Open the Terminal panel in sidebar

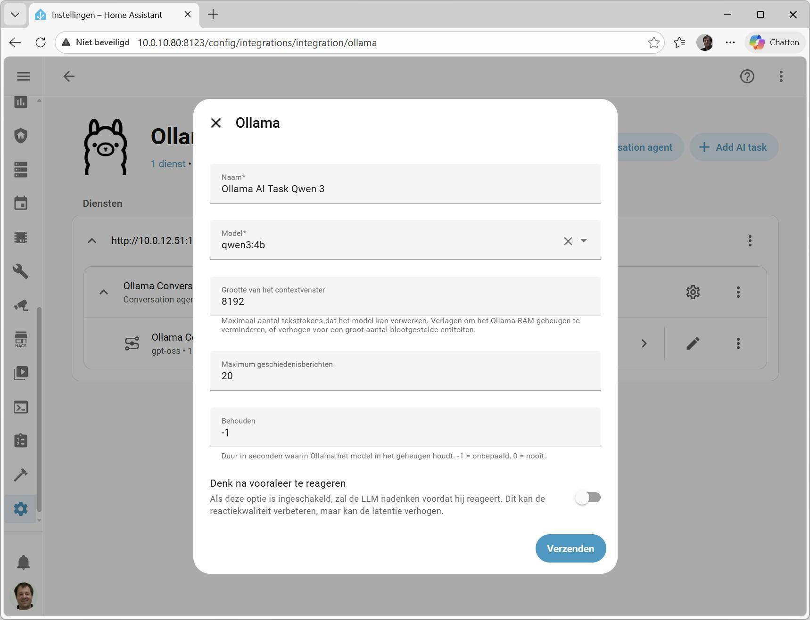tap(21, 407)
